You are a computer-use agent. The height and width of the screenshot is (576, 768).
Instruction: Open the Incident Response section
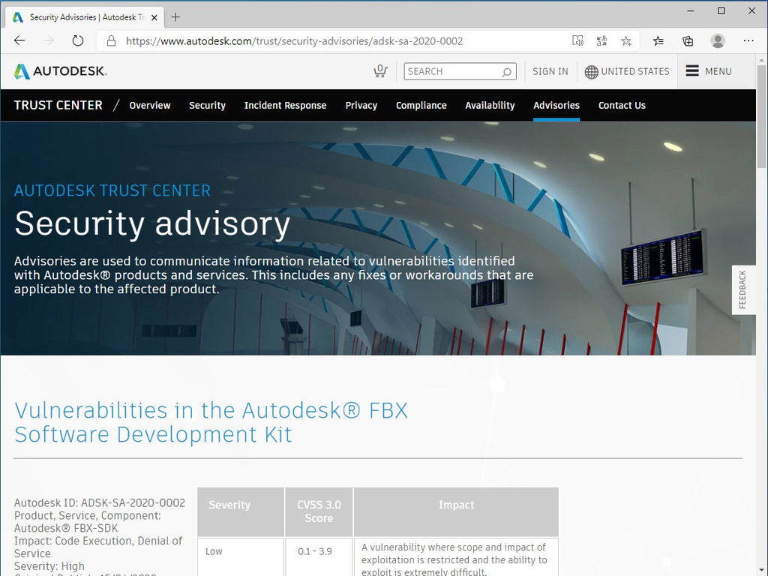285,105
